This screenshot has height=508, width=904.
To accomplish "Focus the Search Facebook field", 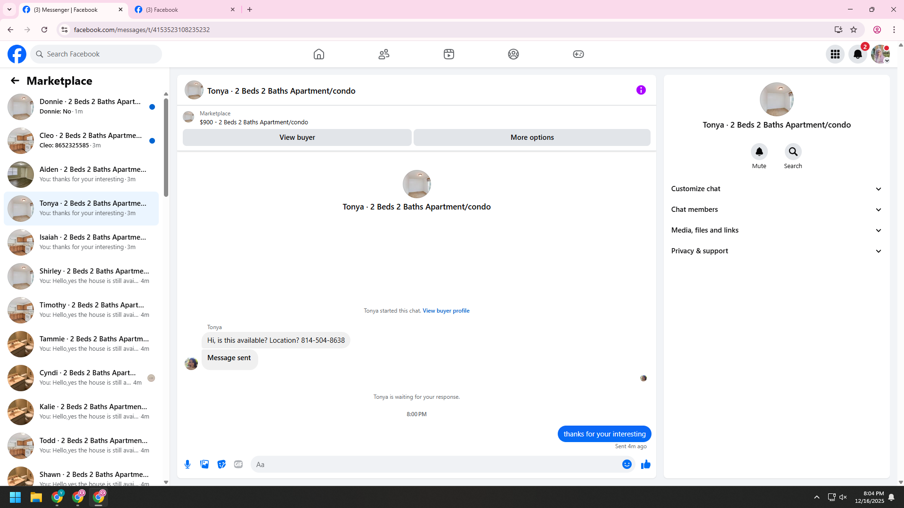I will [x=96, y=54].
